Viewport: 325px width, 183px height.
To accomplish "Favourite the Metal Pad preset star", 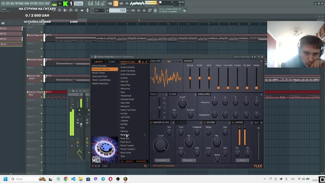I will [x=145, y=135].
